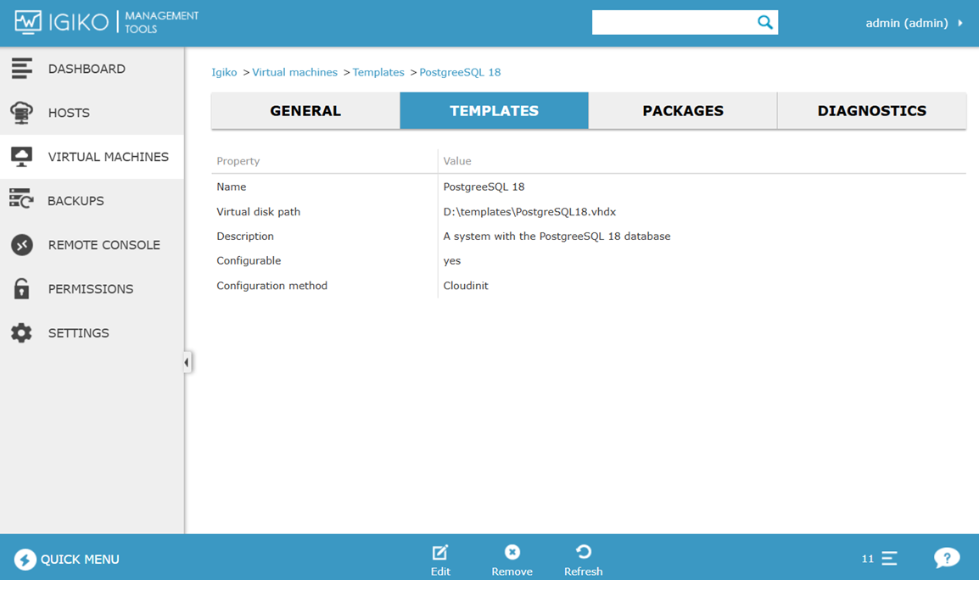
Task: Refresh the template details
Action: click(x=583, y=553)
